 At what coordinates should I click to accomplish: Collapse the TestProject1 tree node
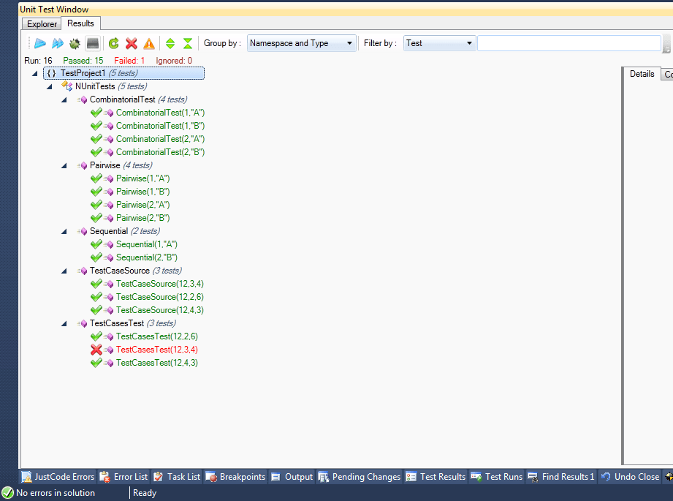tap(35, 73)
